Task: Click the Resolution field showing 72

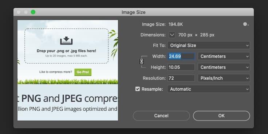Action: (x=181, y=78)
